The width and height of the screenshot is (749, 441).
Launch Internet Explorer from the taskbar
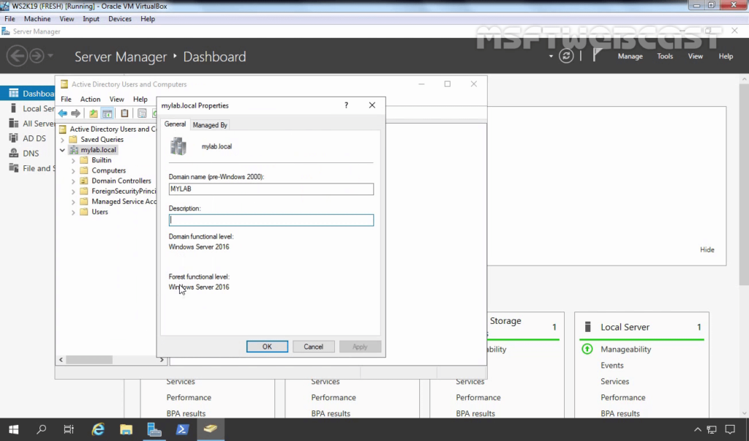(98, 429)
